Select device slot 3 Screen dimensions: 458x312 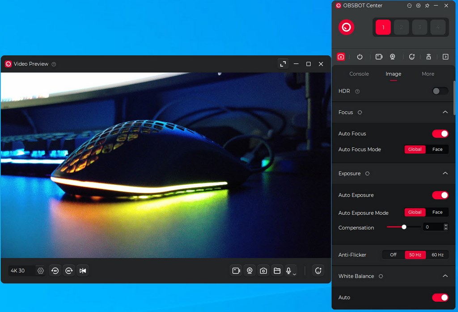click(420, 27)
